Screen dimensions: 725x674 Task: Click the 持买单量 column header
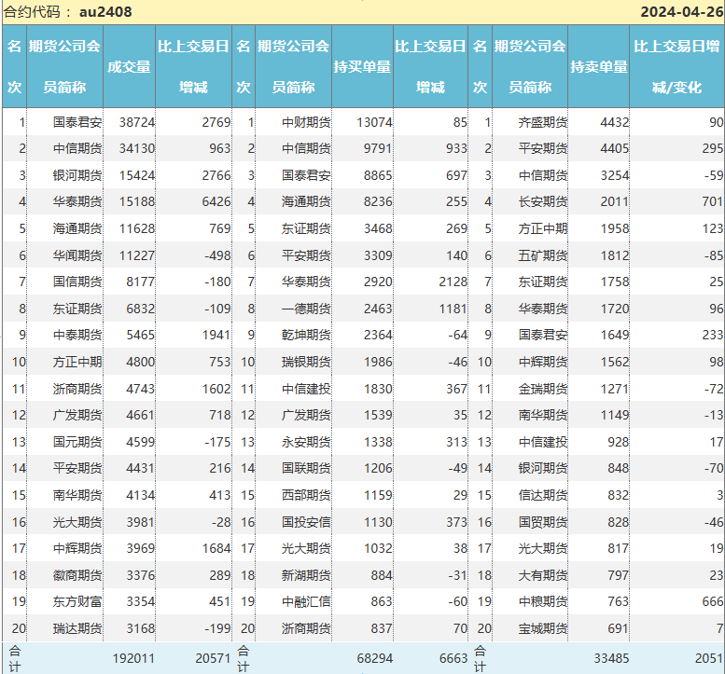click(362, 66)
